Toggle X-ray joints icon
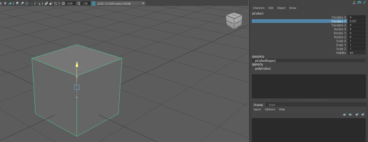368x142 pixels. pyautogui.click(x=56, y=4)
